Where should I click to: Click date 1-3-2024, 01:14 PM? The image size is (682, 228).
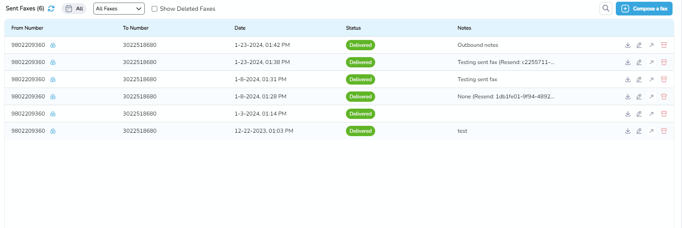[260, 114]
